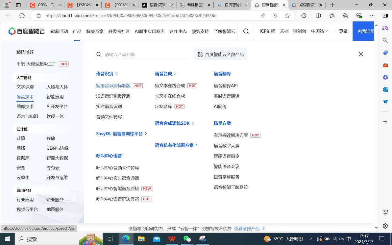Image resolution: width=392 pixels, height=245 pixels.
Task: Open 控制台 console link
Action: point(300,31)
